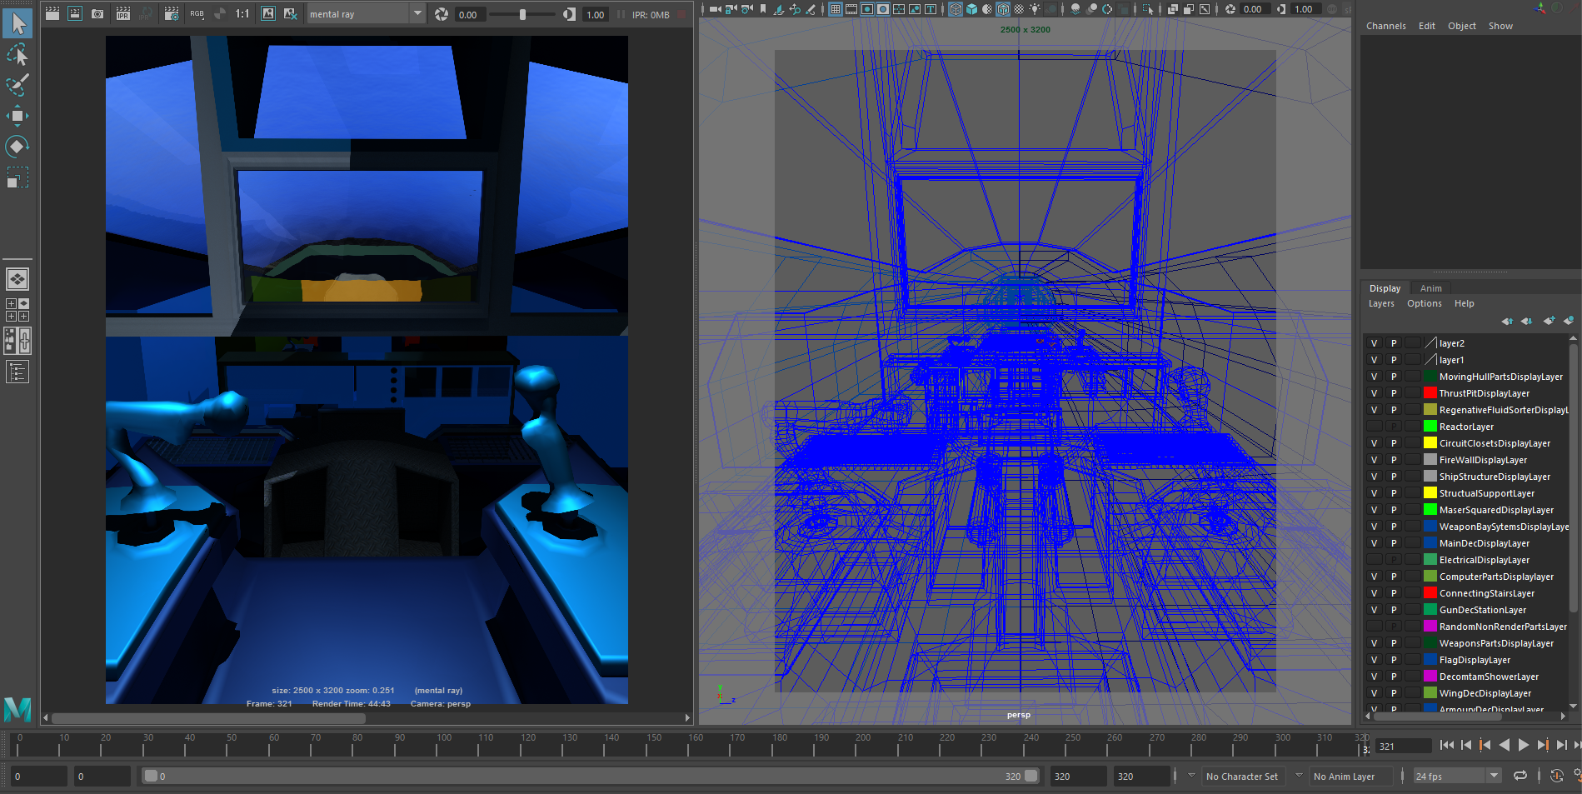The image size is (1582, 794).
Task: Open the mental ray renderer dropdown
Action: (x=417, y=14)
